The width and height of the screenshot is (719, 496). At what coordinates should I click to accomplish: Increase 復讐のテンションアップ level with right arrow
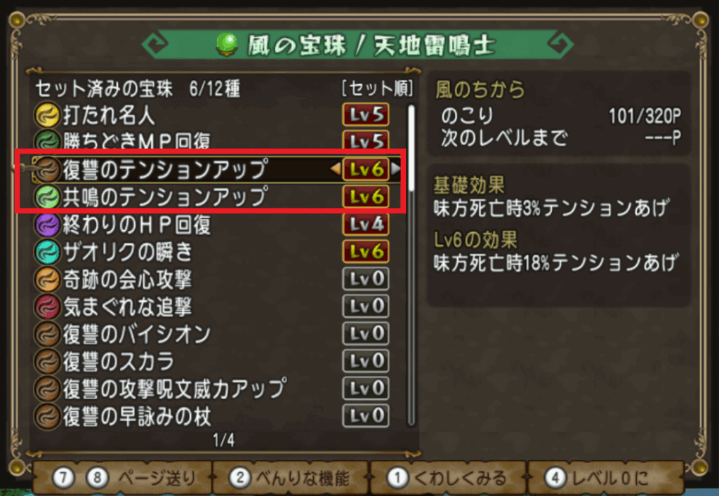pos(395,169)
